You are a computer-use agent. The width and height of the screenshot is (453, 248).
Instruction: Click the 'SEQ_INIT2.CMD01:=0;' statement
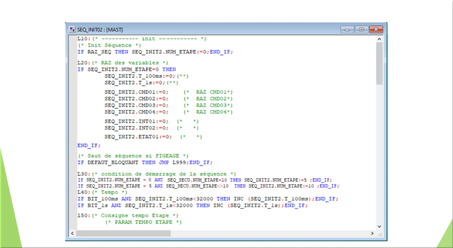tap(136, 92)
